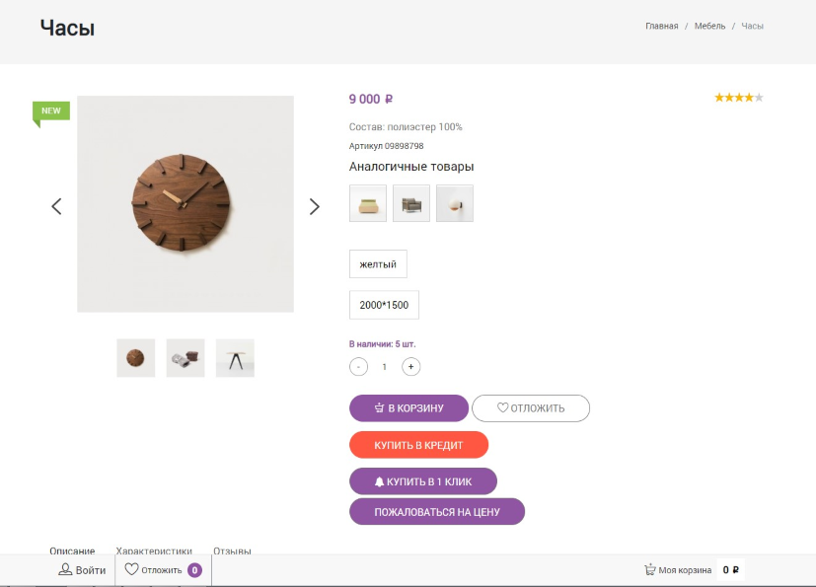Click the quantity value field
Viewport: 816px width, 587px height.
[385, 367]
